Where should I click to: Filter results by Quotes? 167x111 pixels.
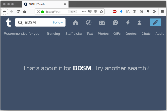(x=131, y=34)
